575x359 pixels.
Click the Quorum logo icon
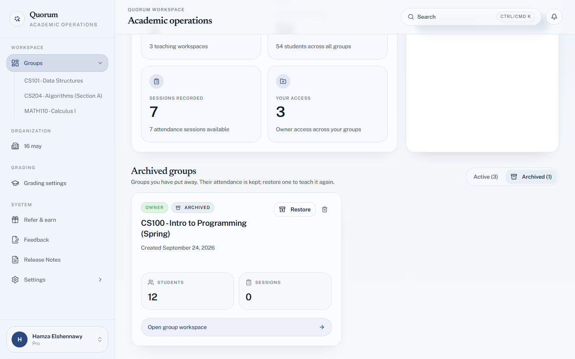17,19
